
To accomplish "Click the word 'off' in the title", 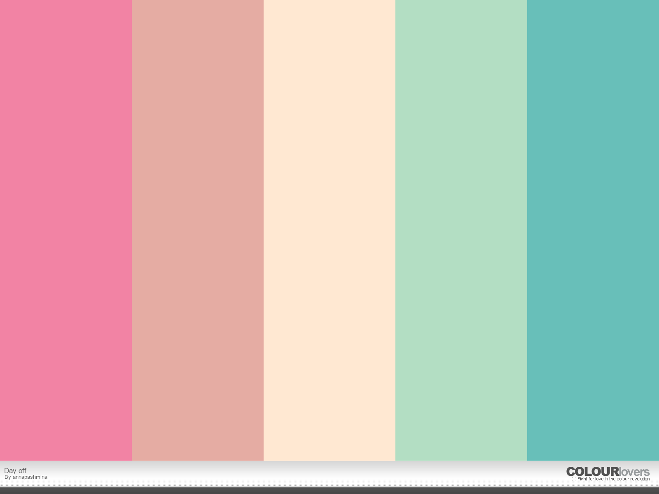I will coord(22,471).
